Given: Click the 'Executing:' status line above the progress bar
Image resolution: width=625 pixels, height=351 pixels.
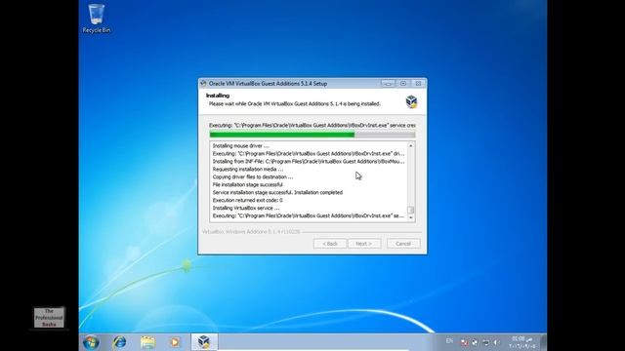Looking at the screenshot, I should (312, 126).
